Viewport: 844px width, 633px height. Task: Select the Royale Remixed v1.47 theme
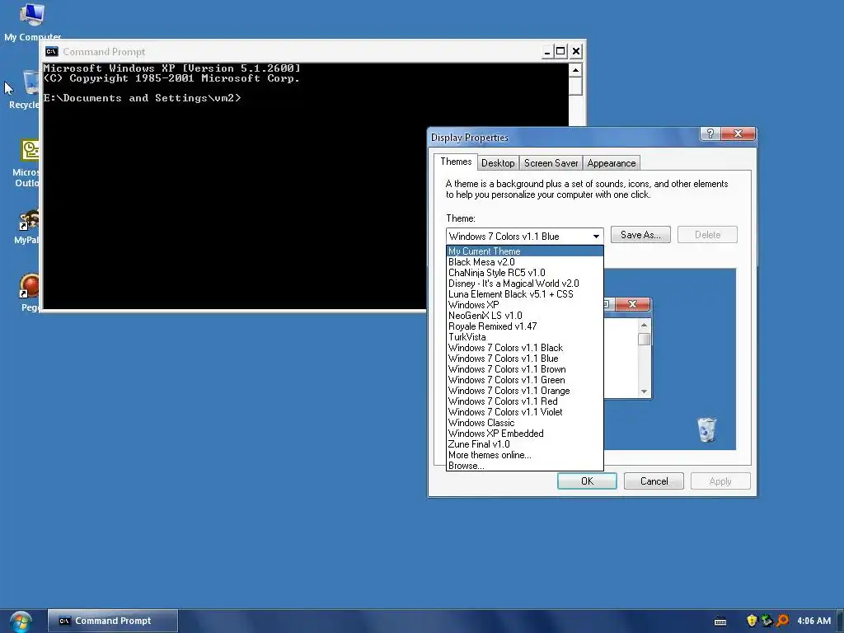coord(525,326)
